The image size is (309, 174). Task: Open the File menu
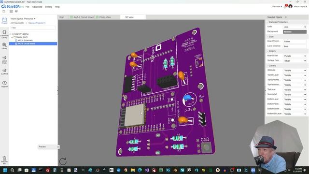28,7
